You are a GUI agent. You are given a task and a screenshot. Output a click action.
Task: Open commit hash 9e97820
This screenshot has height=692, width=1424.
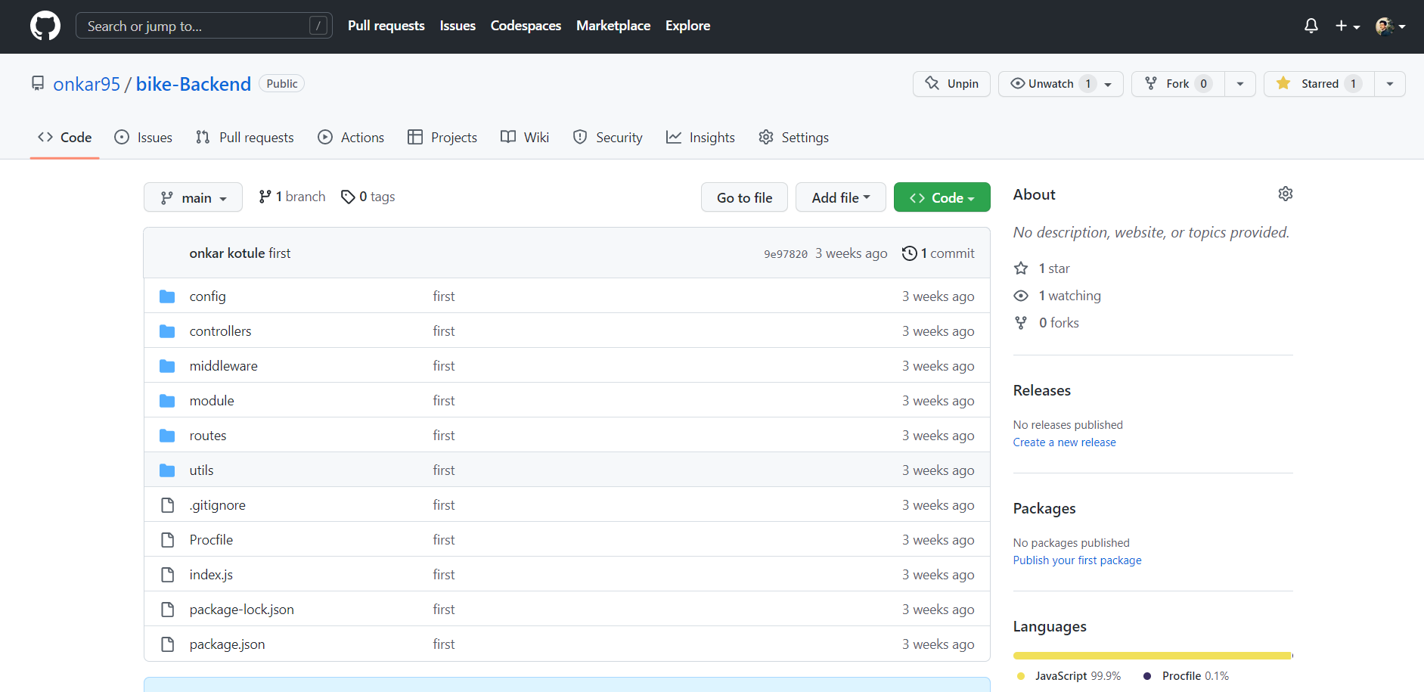tap(785, 254)
